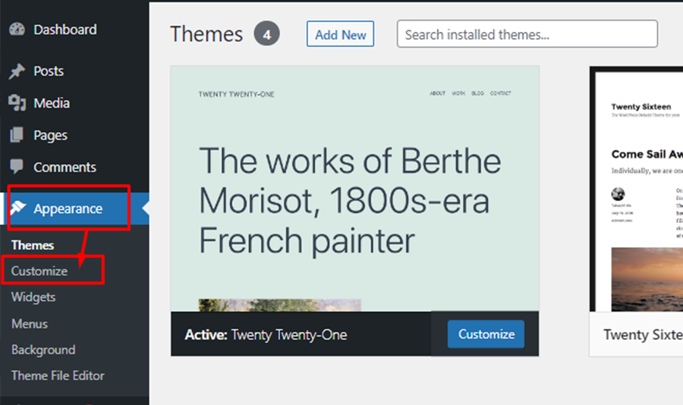Click the Media library icon
Screen dimensions: 683x405
(17, 103)
